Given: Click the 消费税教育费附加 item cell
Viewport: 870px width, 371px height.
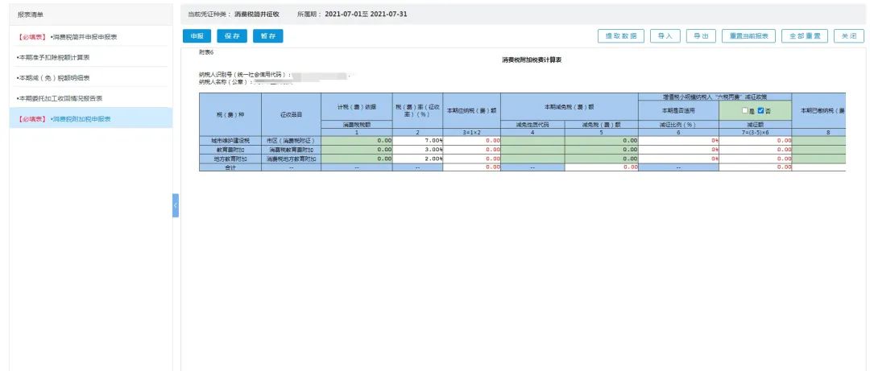Looking at the screenshot, I should click(292, 150).
